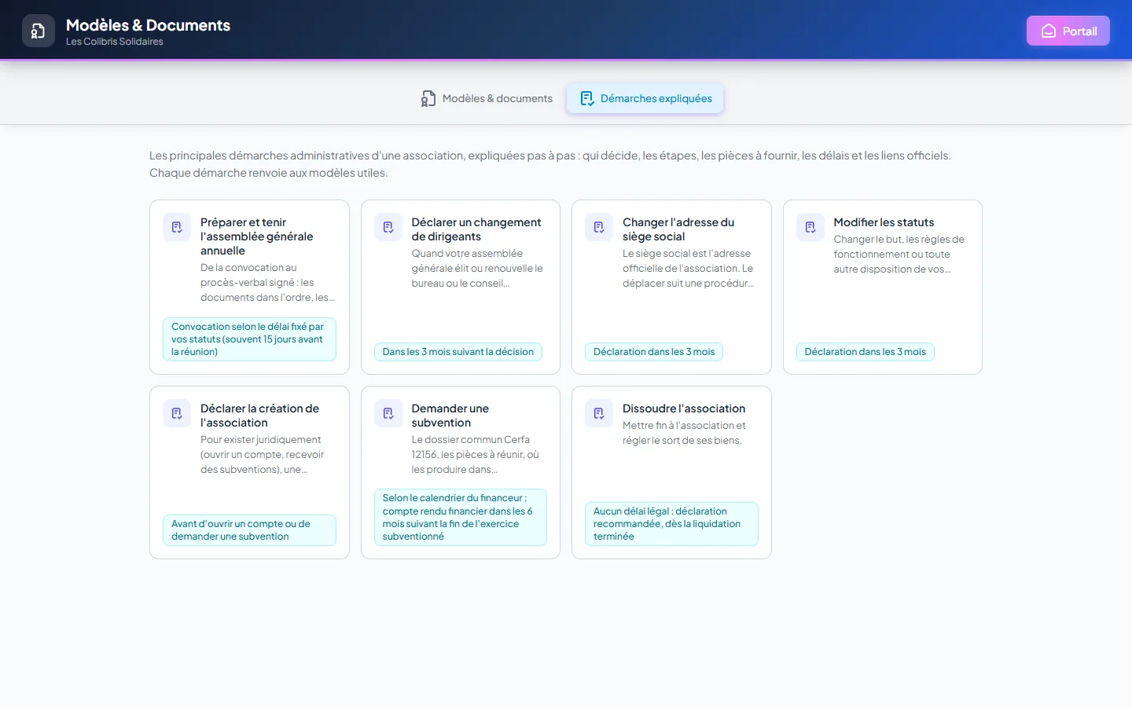
Task: Click the icon on the Demander une subvention card
Action: 388,413
